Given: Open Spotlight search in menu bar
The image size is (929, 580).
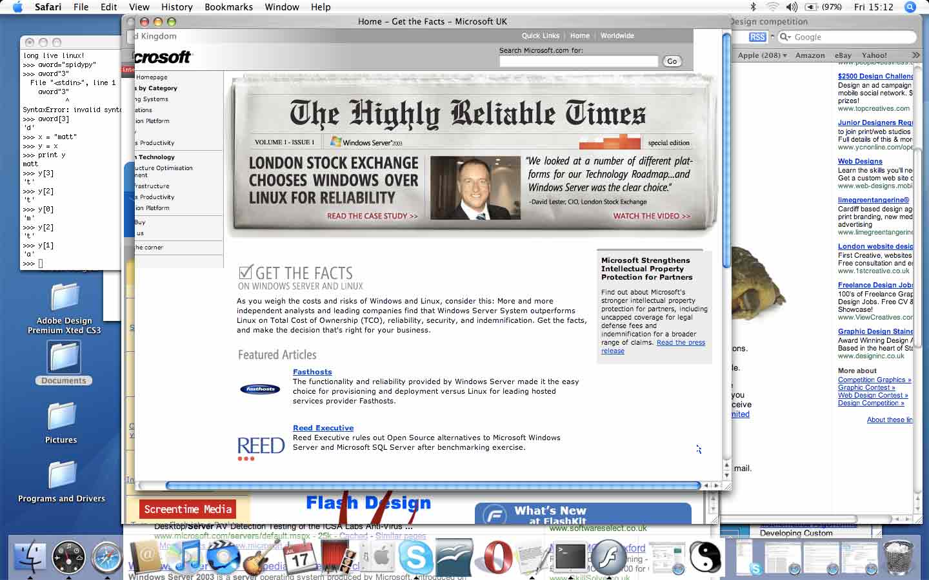Looking at the screenshot, I should tap(910, 7).
